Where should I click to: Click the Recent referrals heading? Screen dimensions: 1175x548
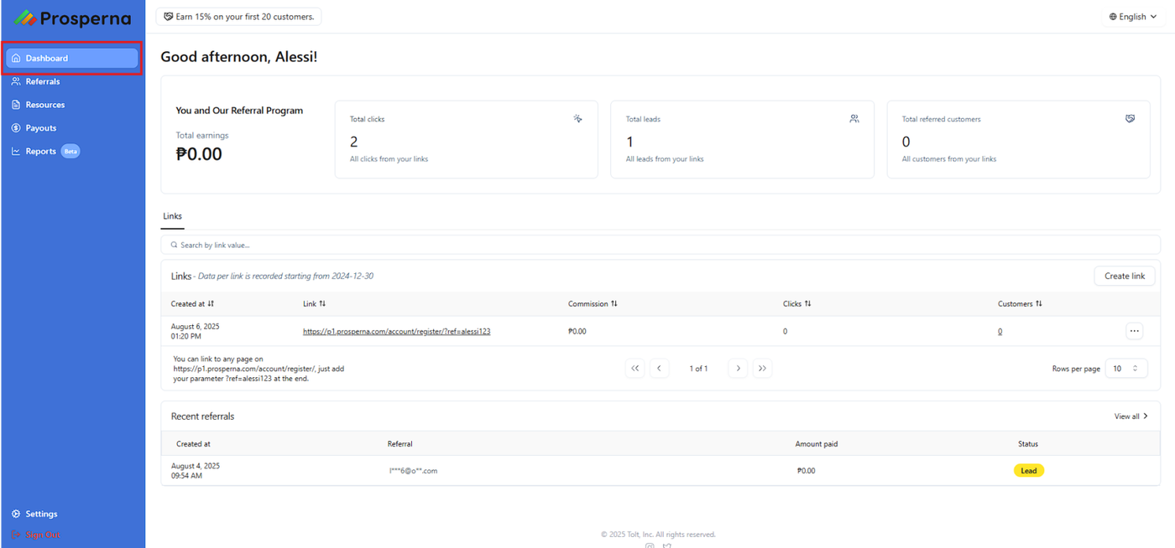point(202,416)
